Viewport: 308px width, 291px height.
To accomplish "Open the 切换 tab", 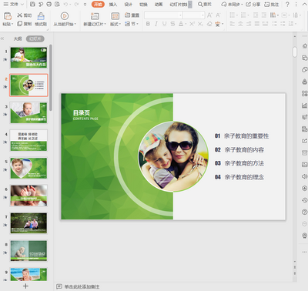I will (x=143, y=5).
